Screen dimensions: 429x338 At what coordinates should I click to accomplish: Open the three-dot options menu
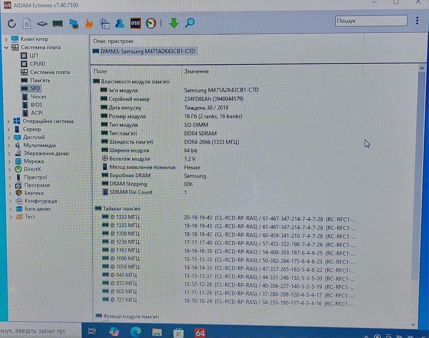click(x=417, y=20)
